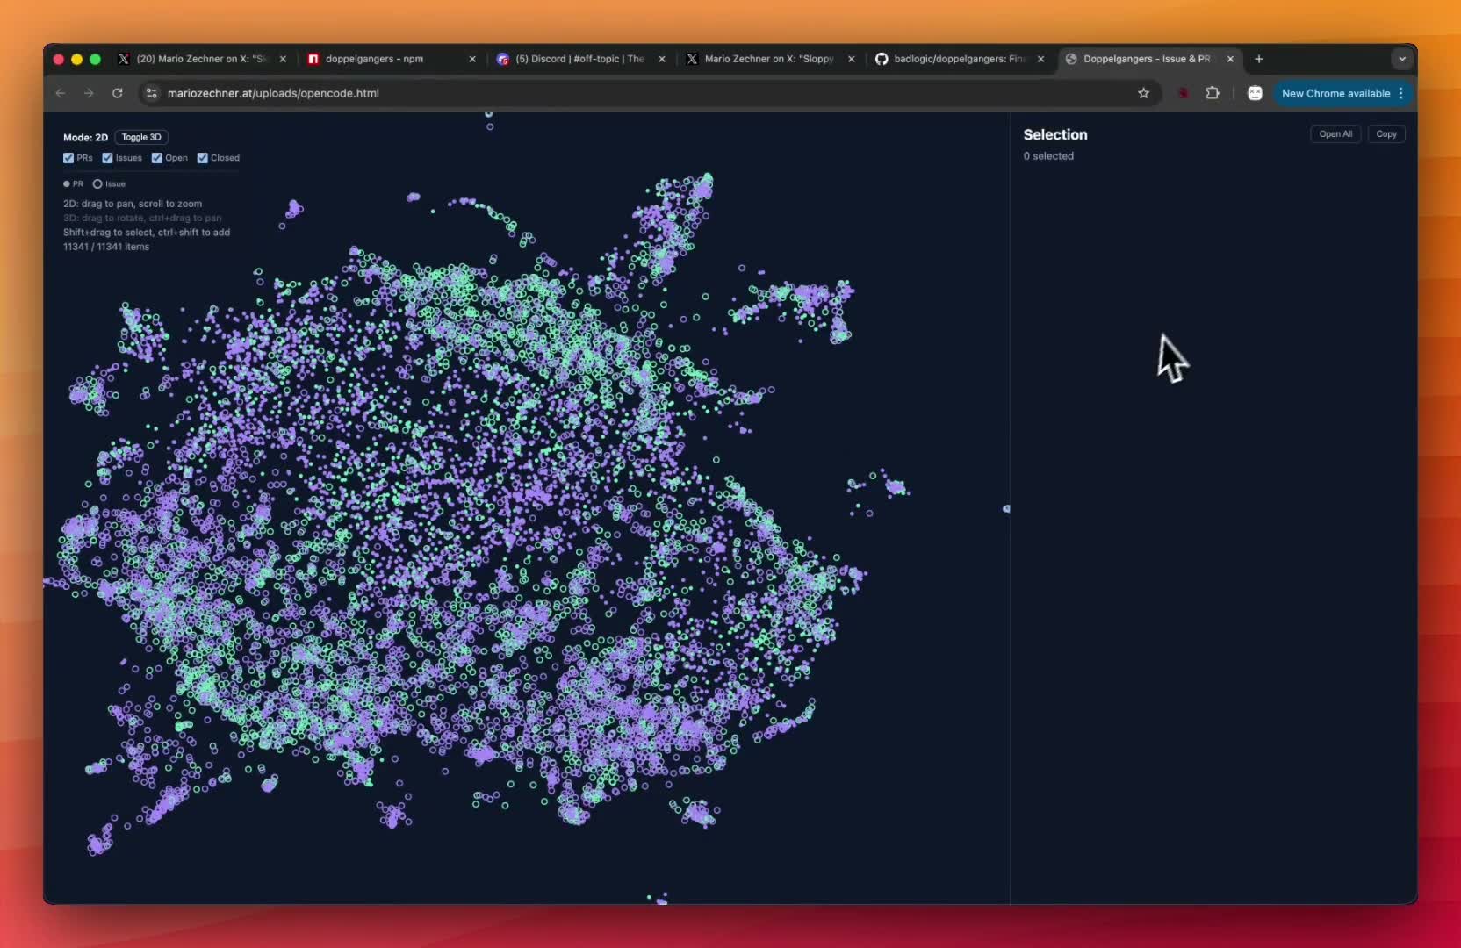
Task: Open a new tab with plus icon
Action: coord(1259,59)
